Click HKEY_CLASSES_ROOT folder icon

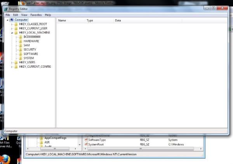[x=16, y=24]
